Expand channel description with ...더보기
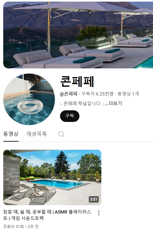 [113, 104]
